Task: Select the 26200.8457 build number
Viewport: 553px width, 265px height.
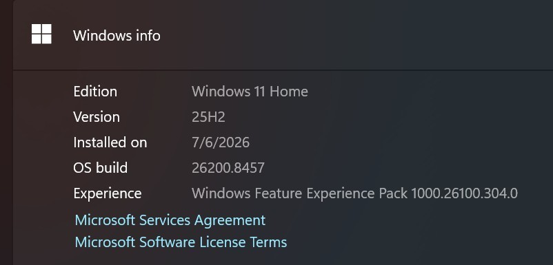Action: pyautogui.click(x=228, y=168)
